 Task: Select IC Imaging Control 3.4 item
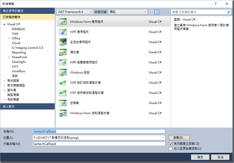click(27, 48)
